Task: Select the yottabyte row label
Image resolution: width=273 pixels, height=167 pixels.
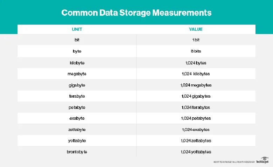Action: 77,141
